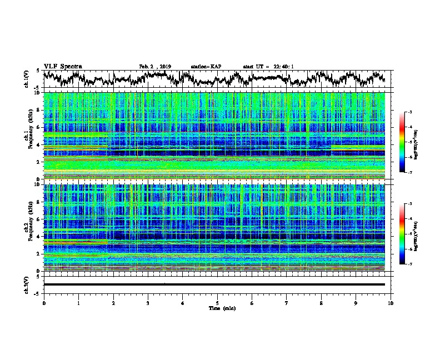Click the flat ch.3 voltage trace
This screenshot has width=440, height=340.
214,284
